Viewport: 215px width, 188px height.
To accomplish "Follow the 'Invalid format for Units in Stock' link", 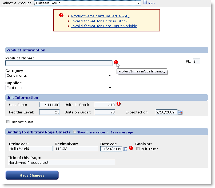I will click(99, 21).
